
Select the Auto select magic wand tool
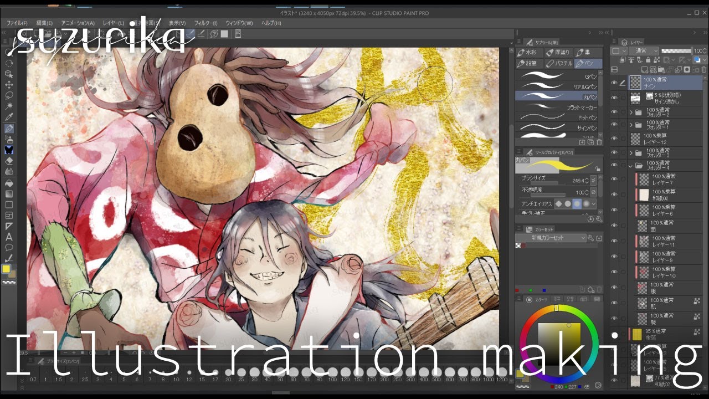9,106
